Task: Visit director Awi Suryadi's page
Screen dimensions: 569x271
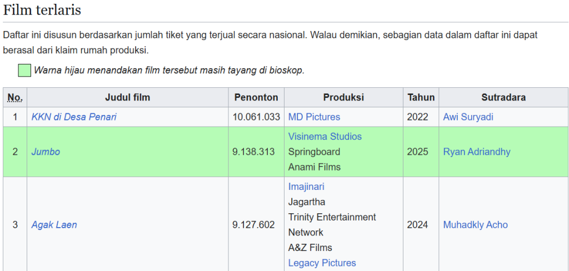Action: coord(468,117)
